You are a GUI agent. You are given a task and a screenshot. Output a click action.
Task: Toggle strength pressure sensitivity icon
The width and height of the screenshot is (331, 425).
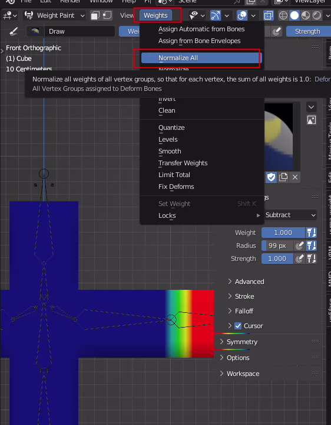[299, 259]
